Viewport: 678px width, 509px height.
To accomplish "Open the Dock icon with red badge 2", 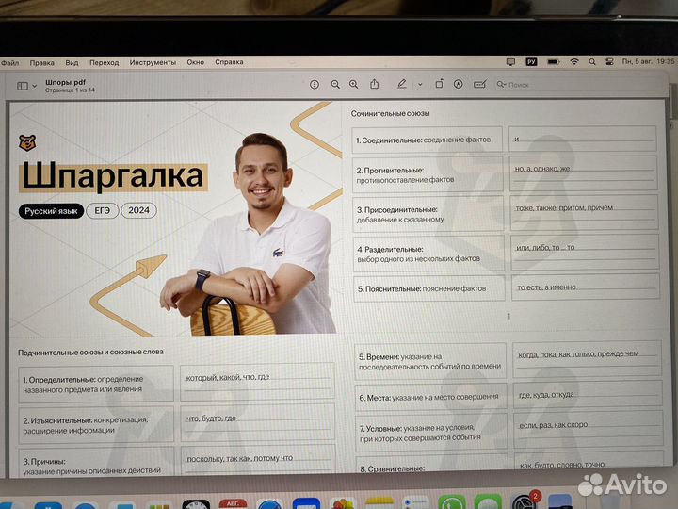I will pos(525,501).
